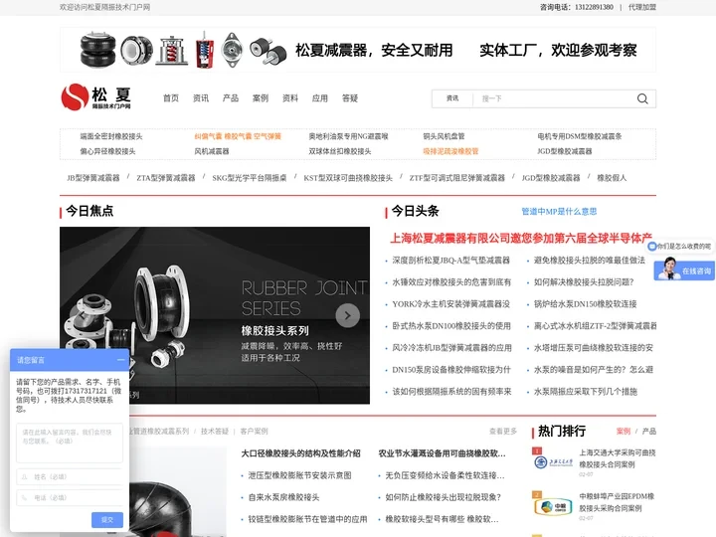716x537 pixels.
Task: Open 上海交通大学采购可曲挠 case link
Action: click(x=618, y=458)
